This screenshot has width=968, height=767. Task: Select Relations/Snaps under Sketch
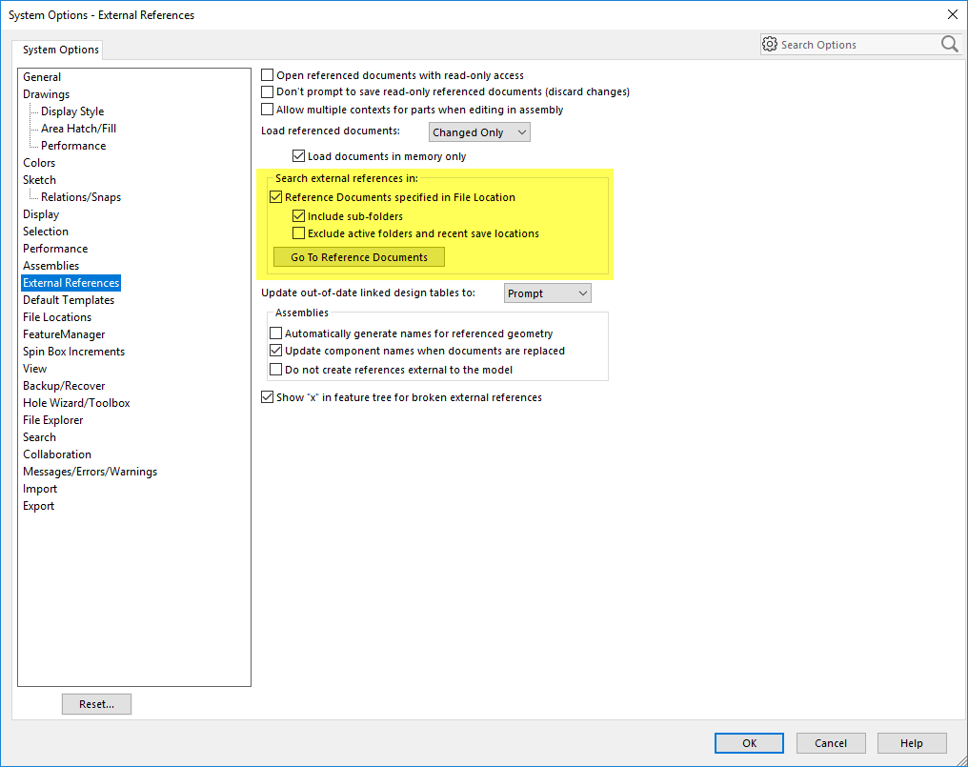click(81, 197)
